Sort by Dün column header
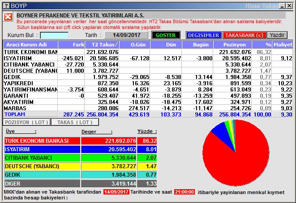This screenshot has width=296, height=203. [166, 45]
